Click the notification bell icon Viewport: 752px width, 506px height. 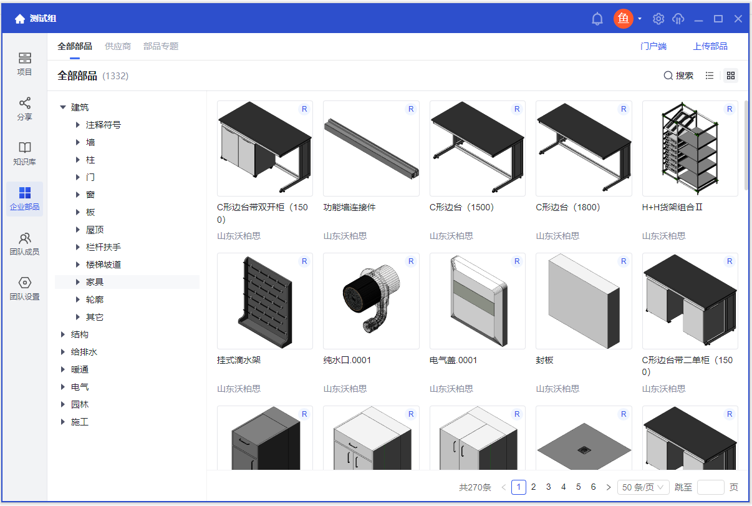(597, 19)
